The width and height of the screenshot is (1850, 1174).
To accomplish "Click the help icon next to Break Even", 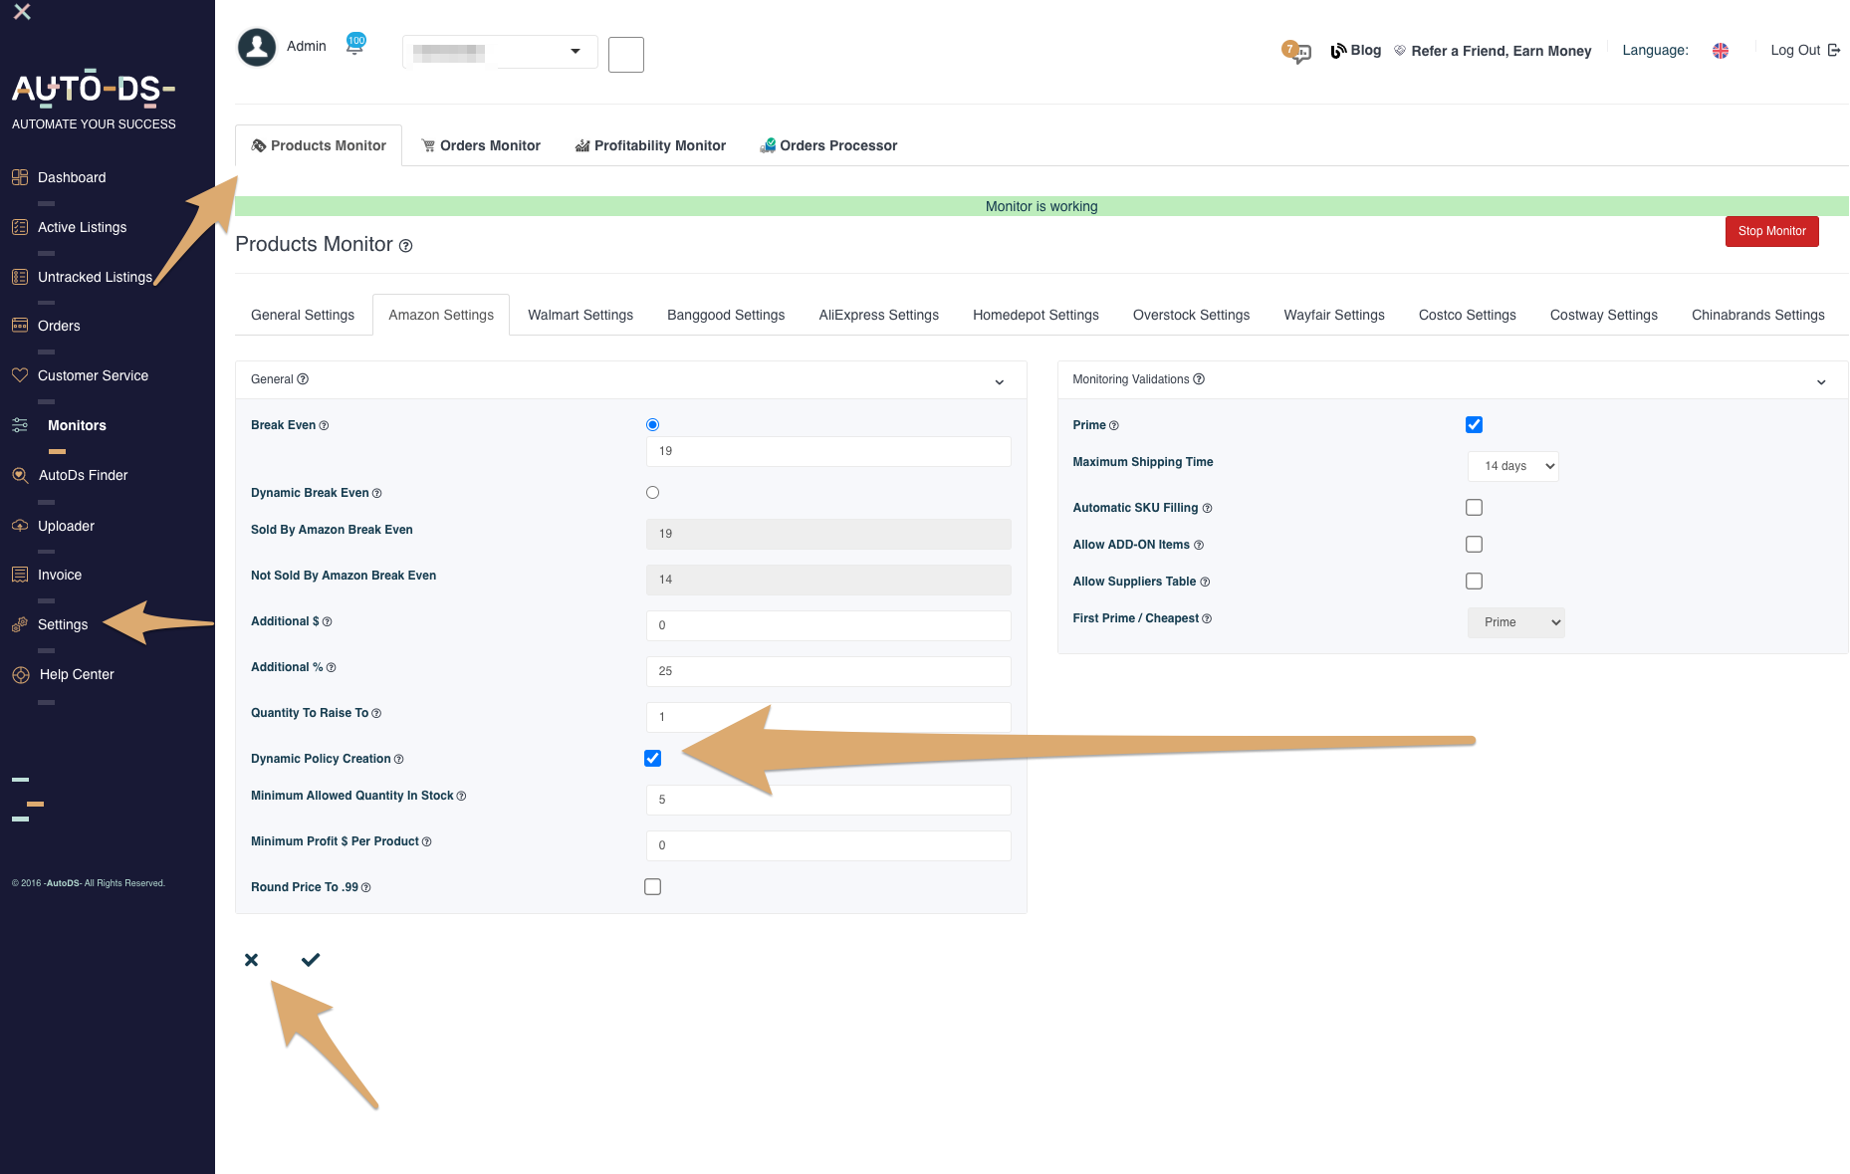I will coord(324,426).
